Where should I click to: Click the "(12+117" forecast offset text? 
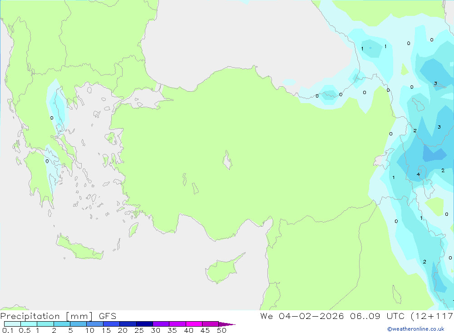[x=432, y=316]
